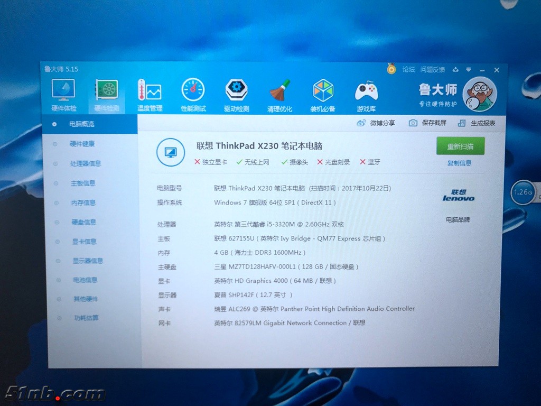
Task: Click the gold medal icon in title bar
Action: 391,68
